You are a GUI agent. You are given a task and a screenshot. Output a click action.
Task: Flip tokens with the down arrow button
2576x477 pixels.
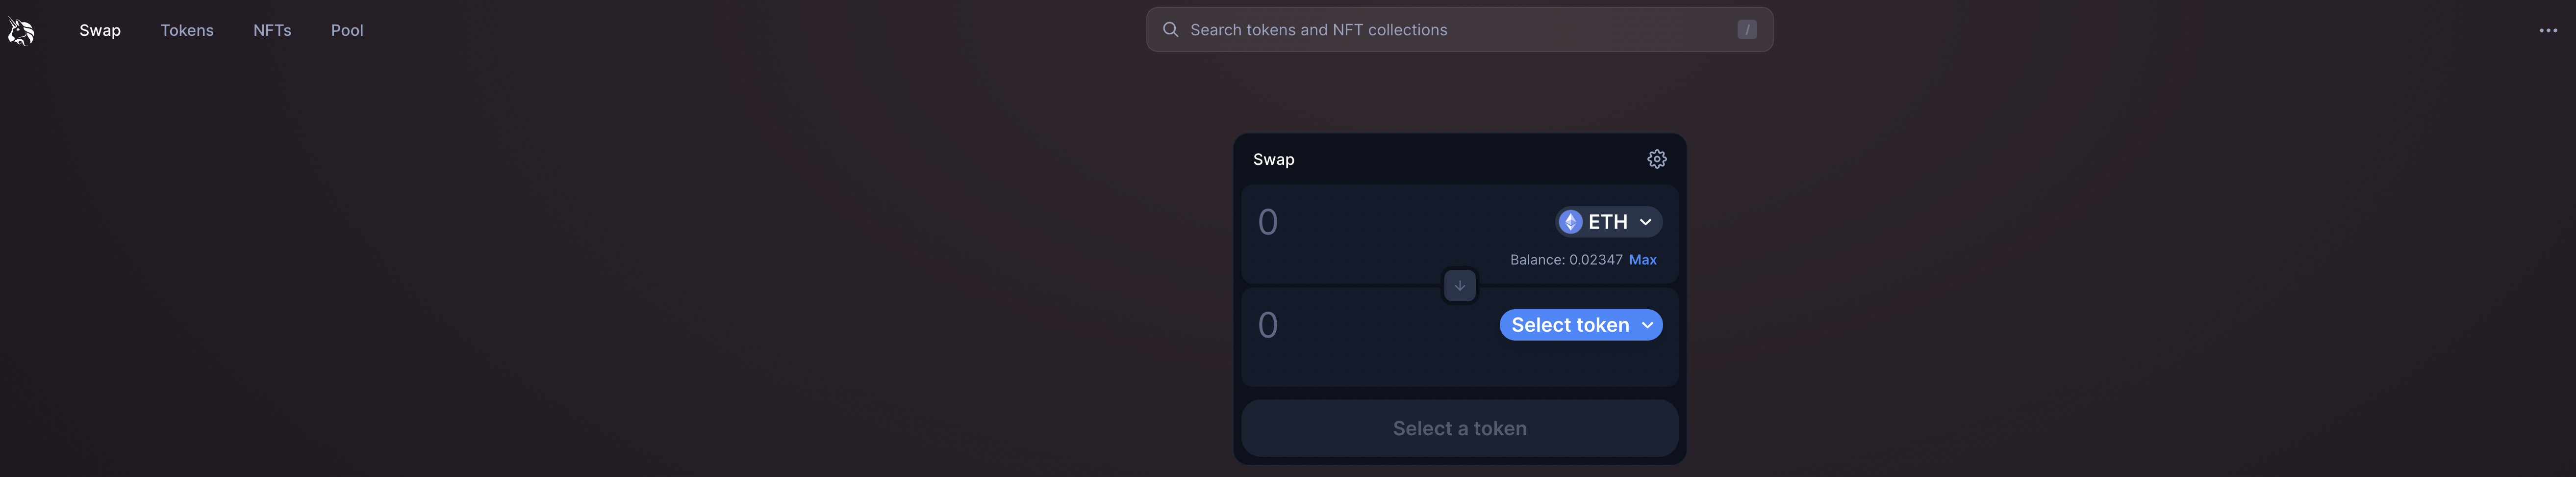click(1459, 286)
